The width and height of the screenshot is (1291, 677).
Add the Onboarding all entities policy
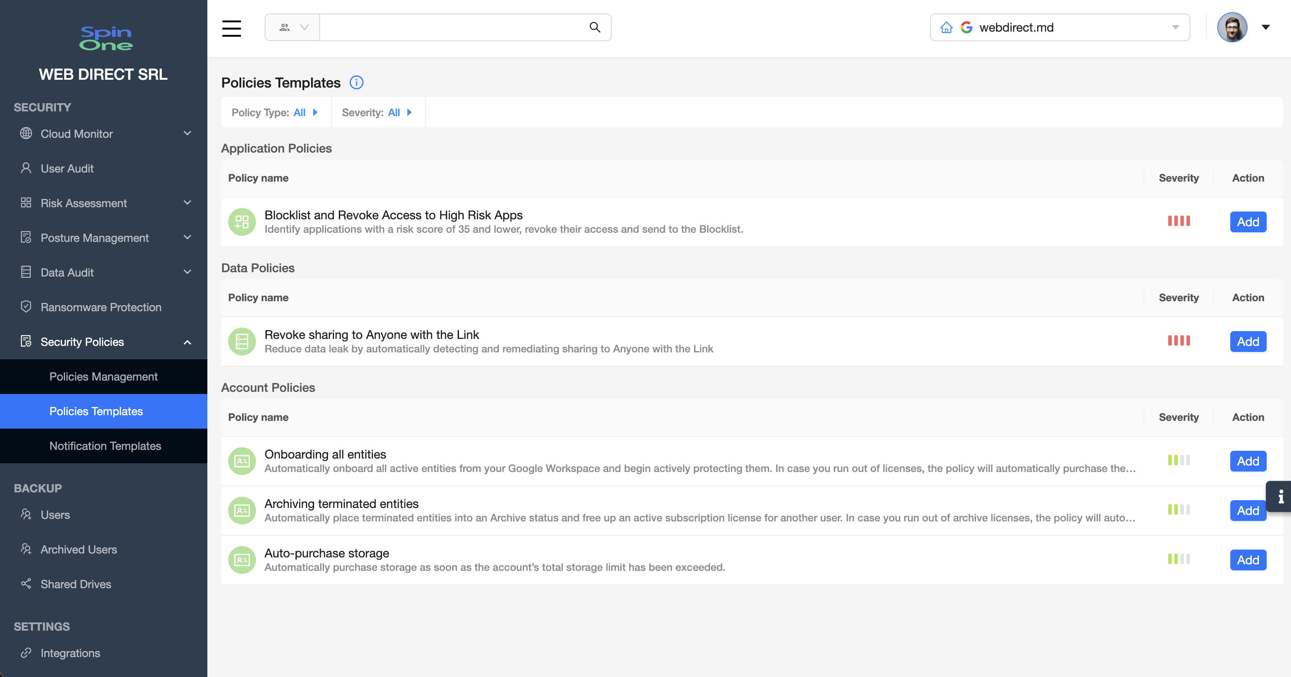(1247, 461)
